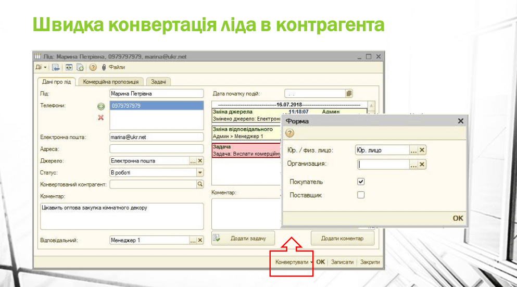The width and height of the screenshot is (517, 287).
Task: Click the help icon in Форма dialog
Action: 290,133
